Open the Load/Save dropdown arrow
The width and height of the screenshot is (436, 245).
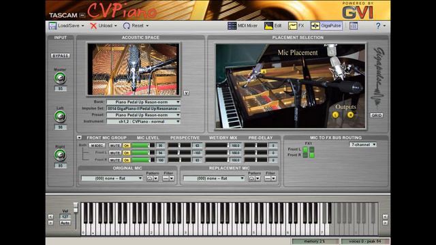coord(82,26)
